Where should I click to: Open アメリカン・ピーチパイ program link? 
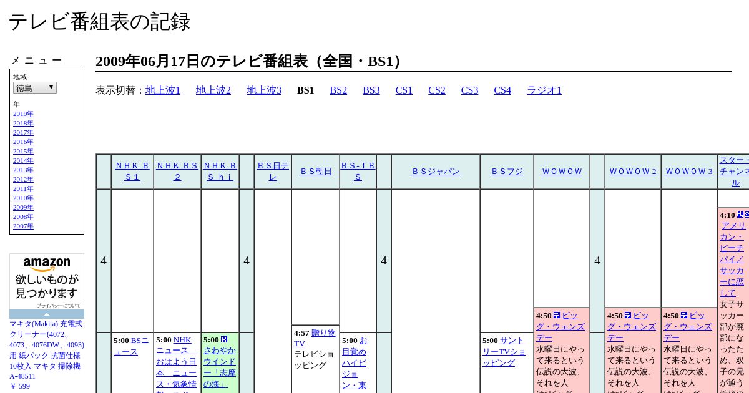coord(732,260)
